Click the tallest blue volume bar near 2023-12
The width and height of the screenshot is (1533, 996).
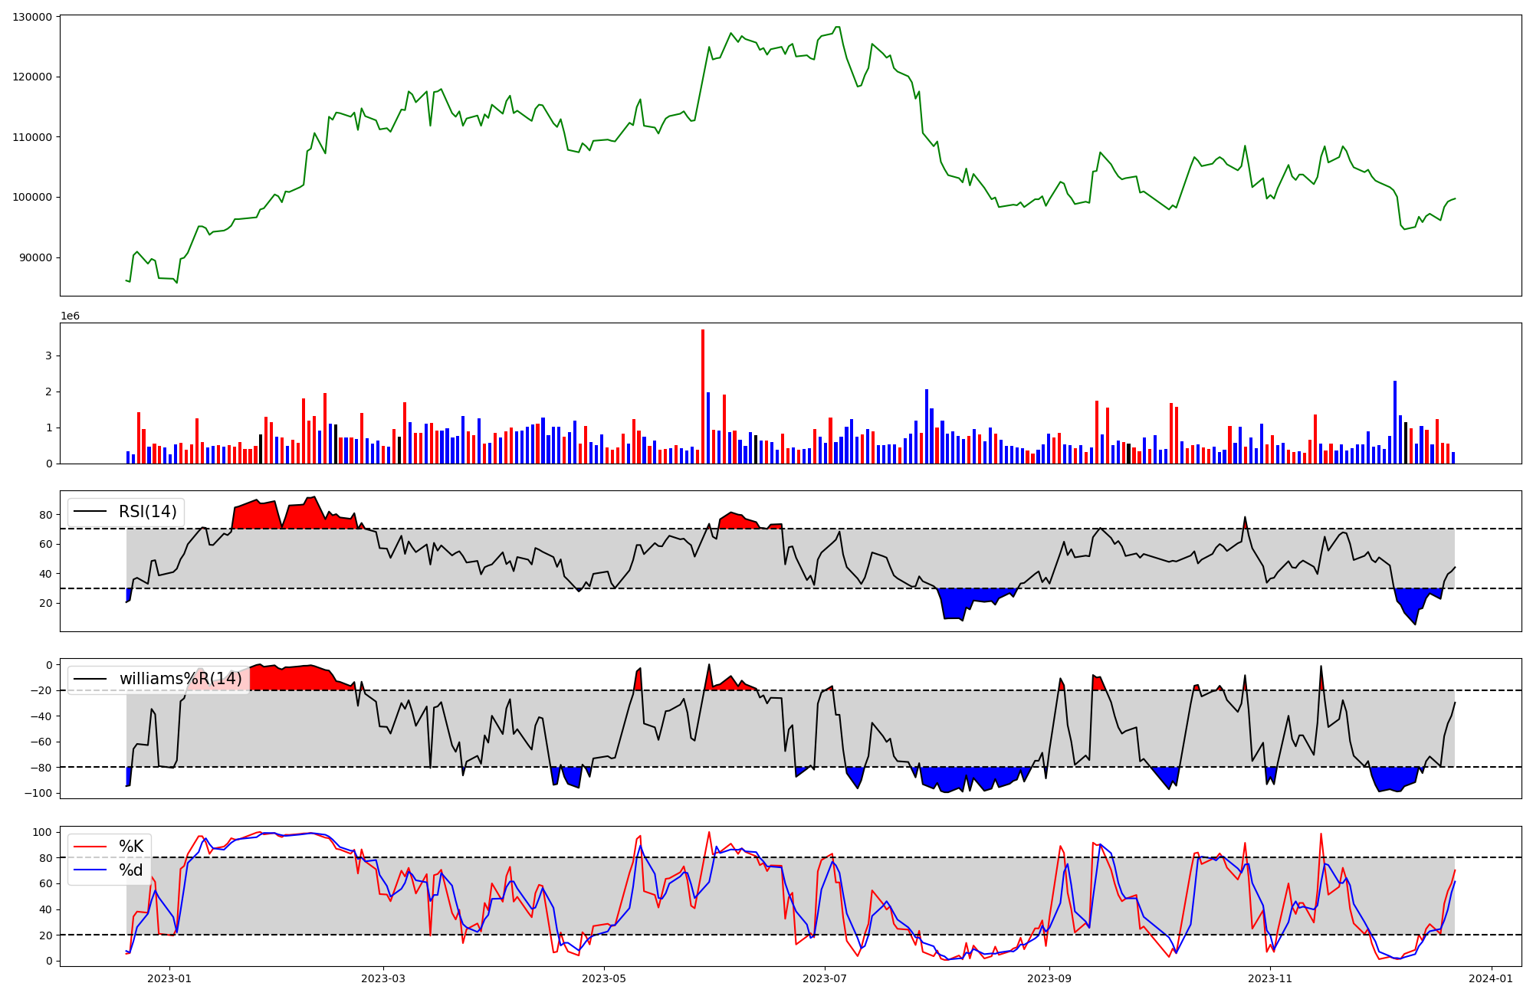(x=1395, y=421)
